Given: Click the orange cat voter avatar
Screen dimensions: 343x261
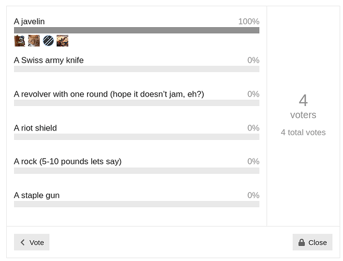Looking at the screenshot, I should click(34, 41).
